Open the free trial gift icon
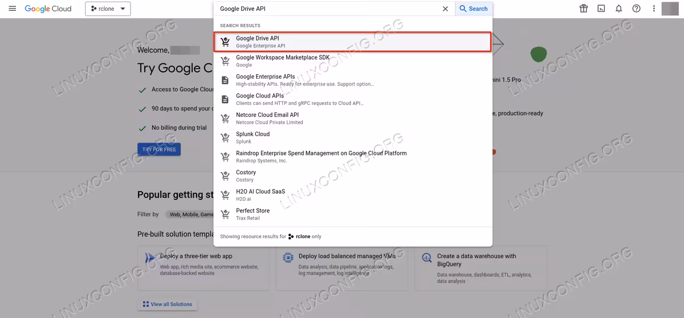 coord(584,9)
